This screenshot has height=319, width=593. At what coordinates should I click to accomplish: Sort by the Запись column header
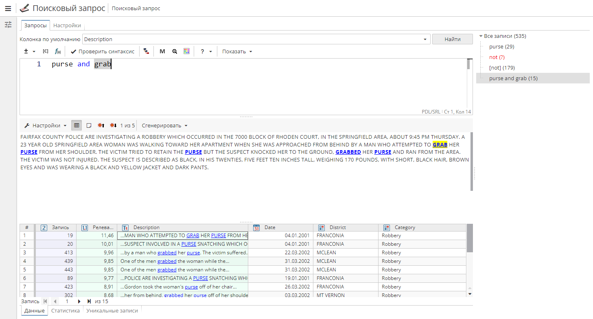(55, 227)
